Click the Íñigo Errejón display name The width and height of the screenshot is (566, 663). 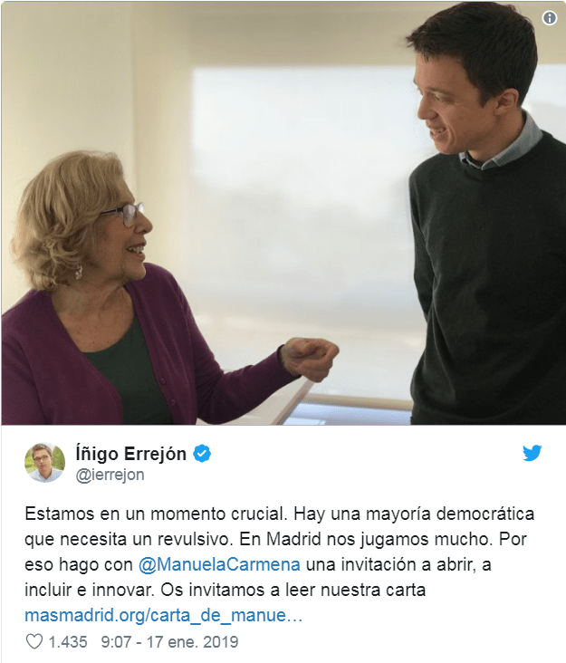pos(130,454)
